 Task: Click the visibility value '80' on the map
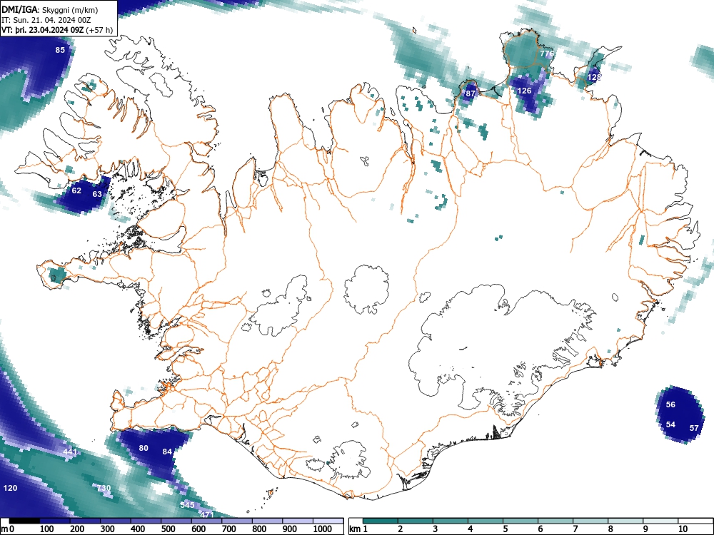coord(144,448)
